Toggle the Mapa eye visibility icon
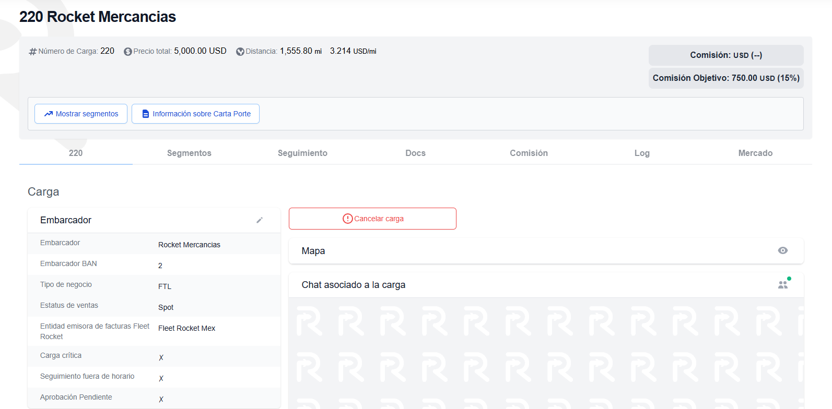Screen dimensions: 832x409 782,250
